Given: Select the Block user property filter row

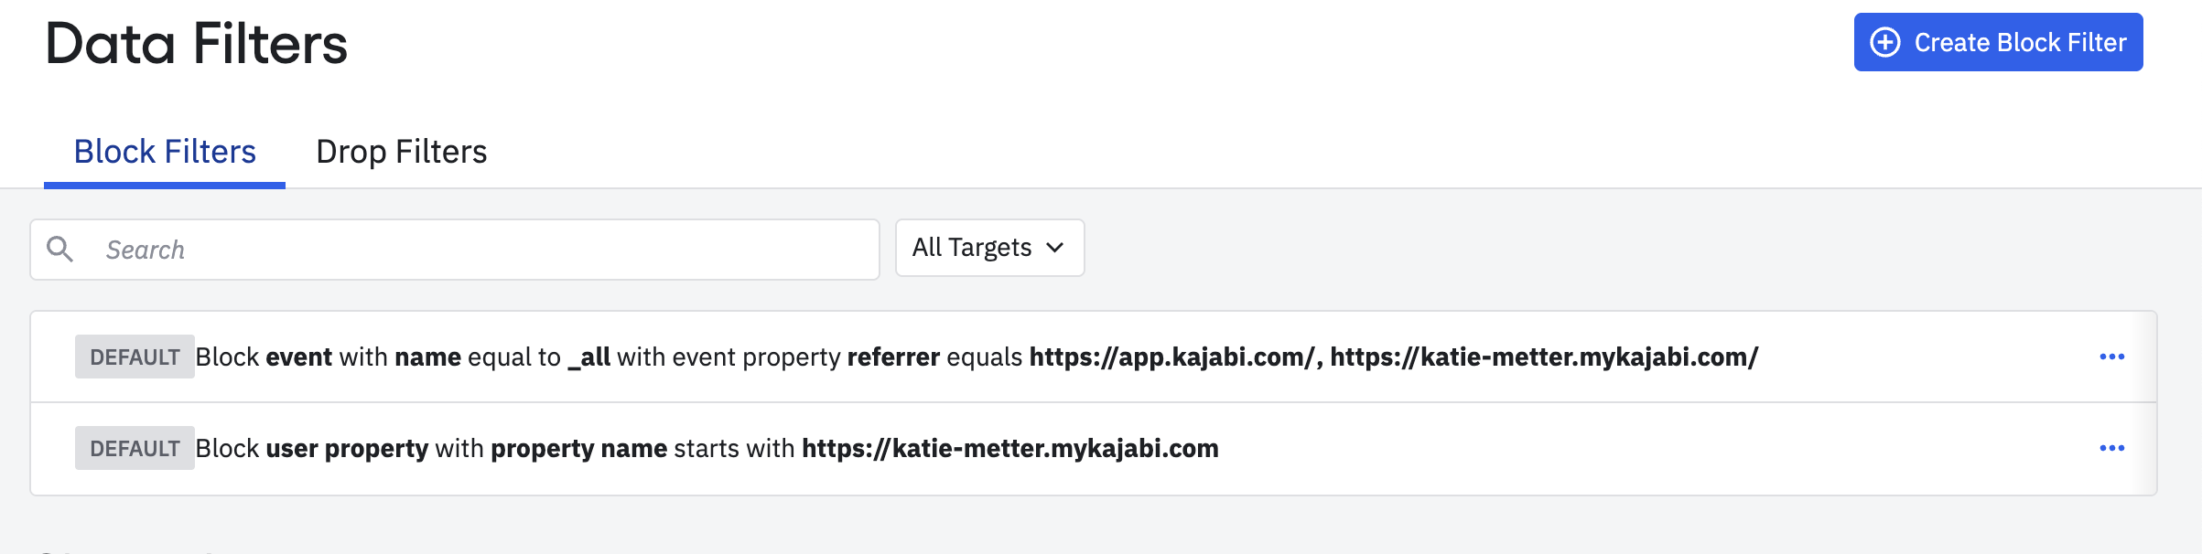Looking at the screenshot, I should click(1094, 449).
